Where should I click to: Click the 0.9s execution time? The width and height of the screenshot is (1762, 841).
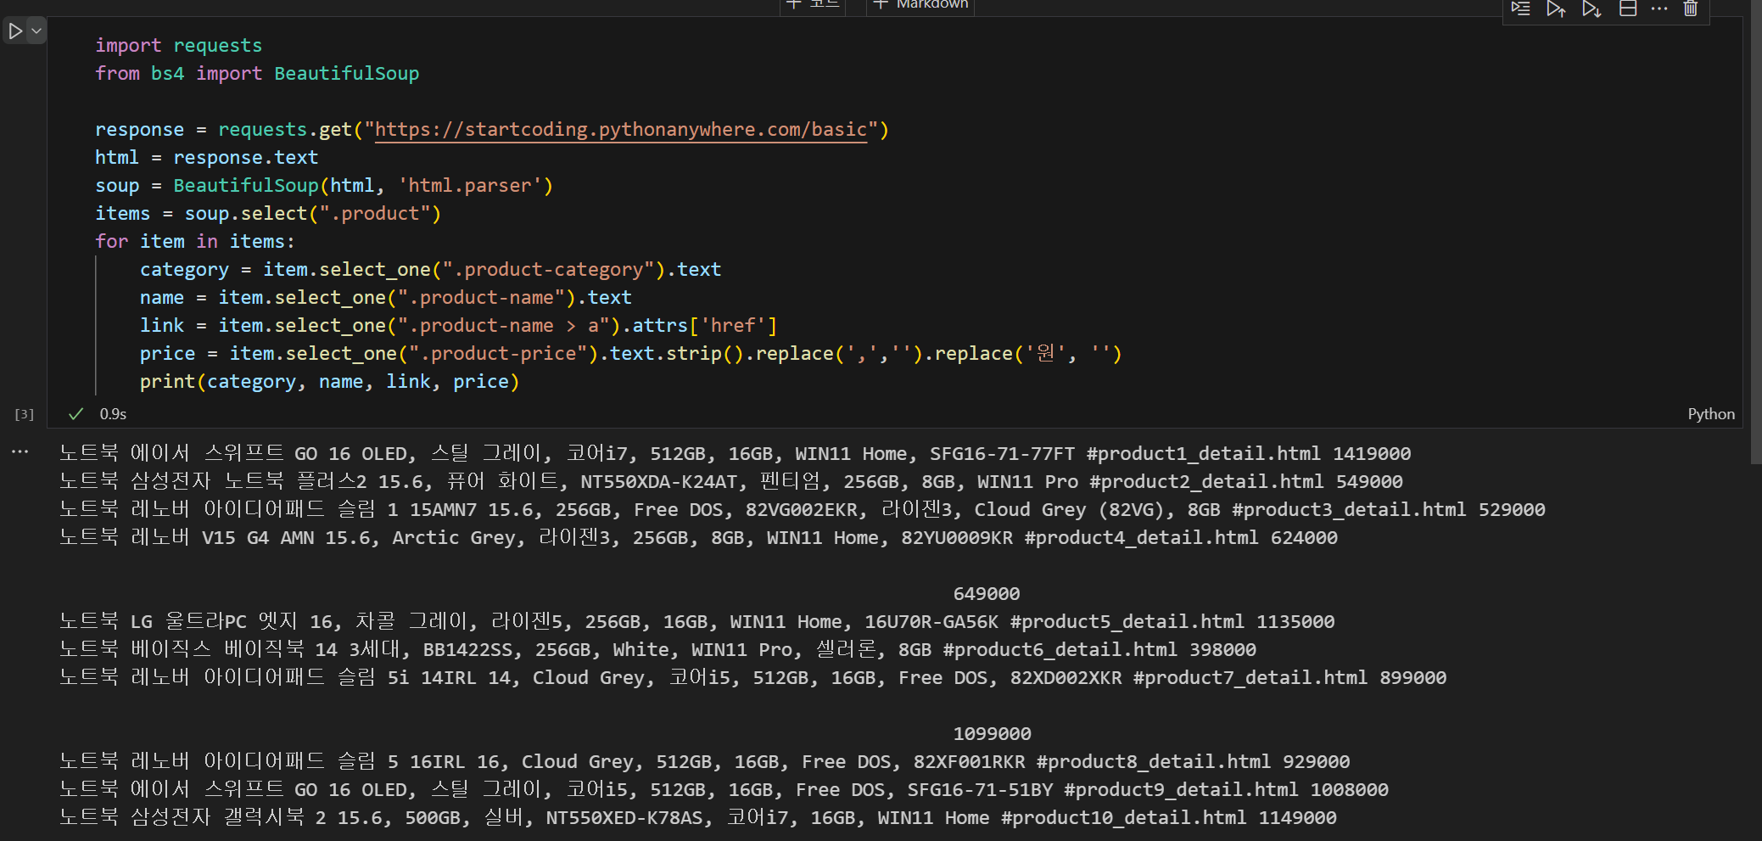coord(113,414)
